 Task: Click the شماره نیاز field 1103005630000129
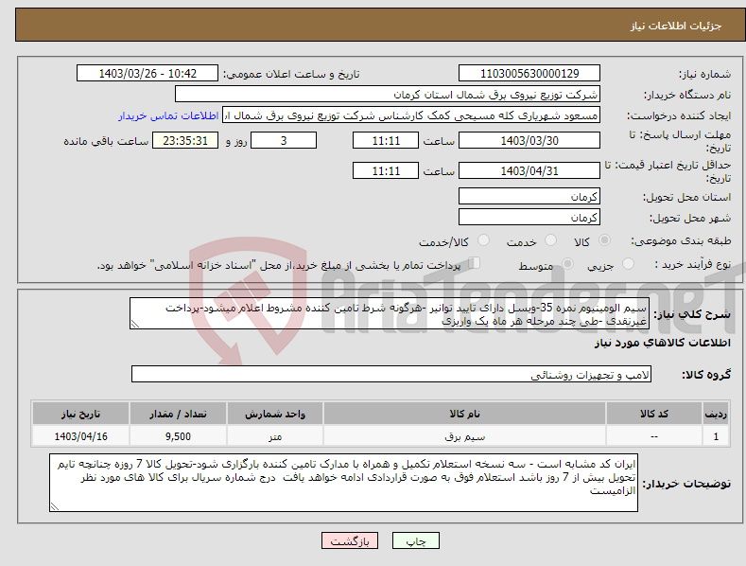pyautogui.click(x=529, y=74)
